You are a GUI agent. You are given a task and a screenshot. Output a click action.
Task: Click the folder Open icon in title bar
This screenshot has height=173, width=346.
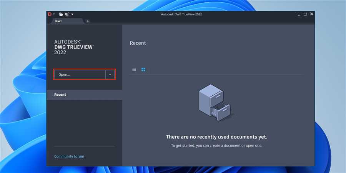click(61, 14)
